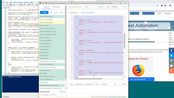
Task: Share on Facebook via sidebar icon
Action: coord(172,50)
